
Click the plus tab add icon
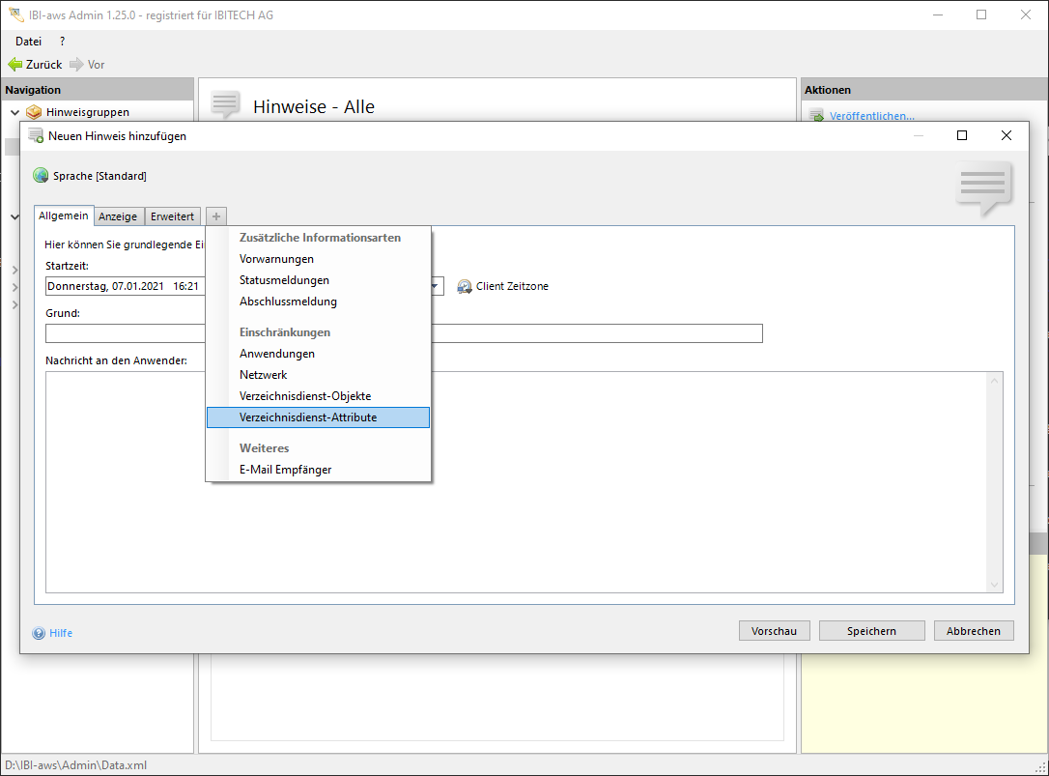[x=216, y=216]
